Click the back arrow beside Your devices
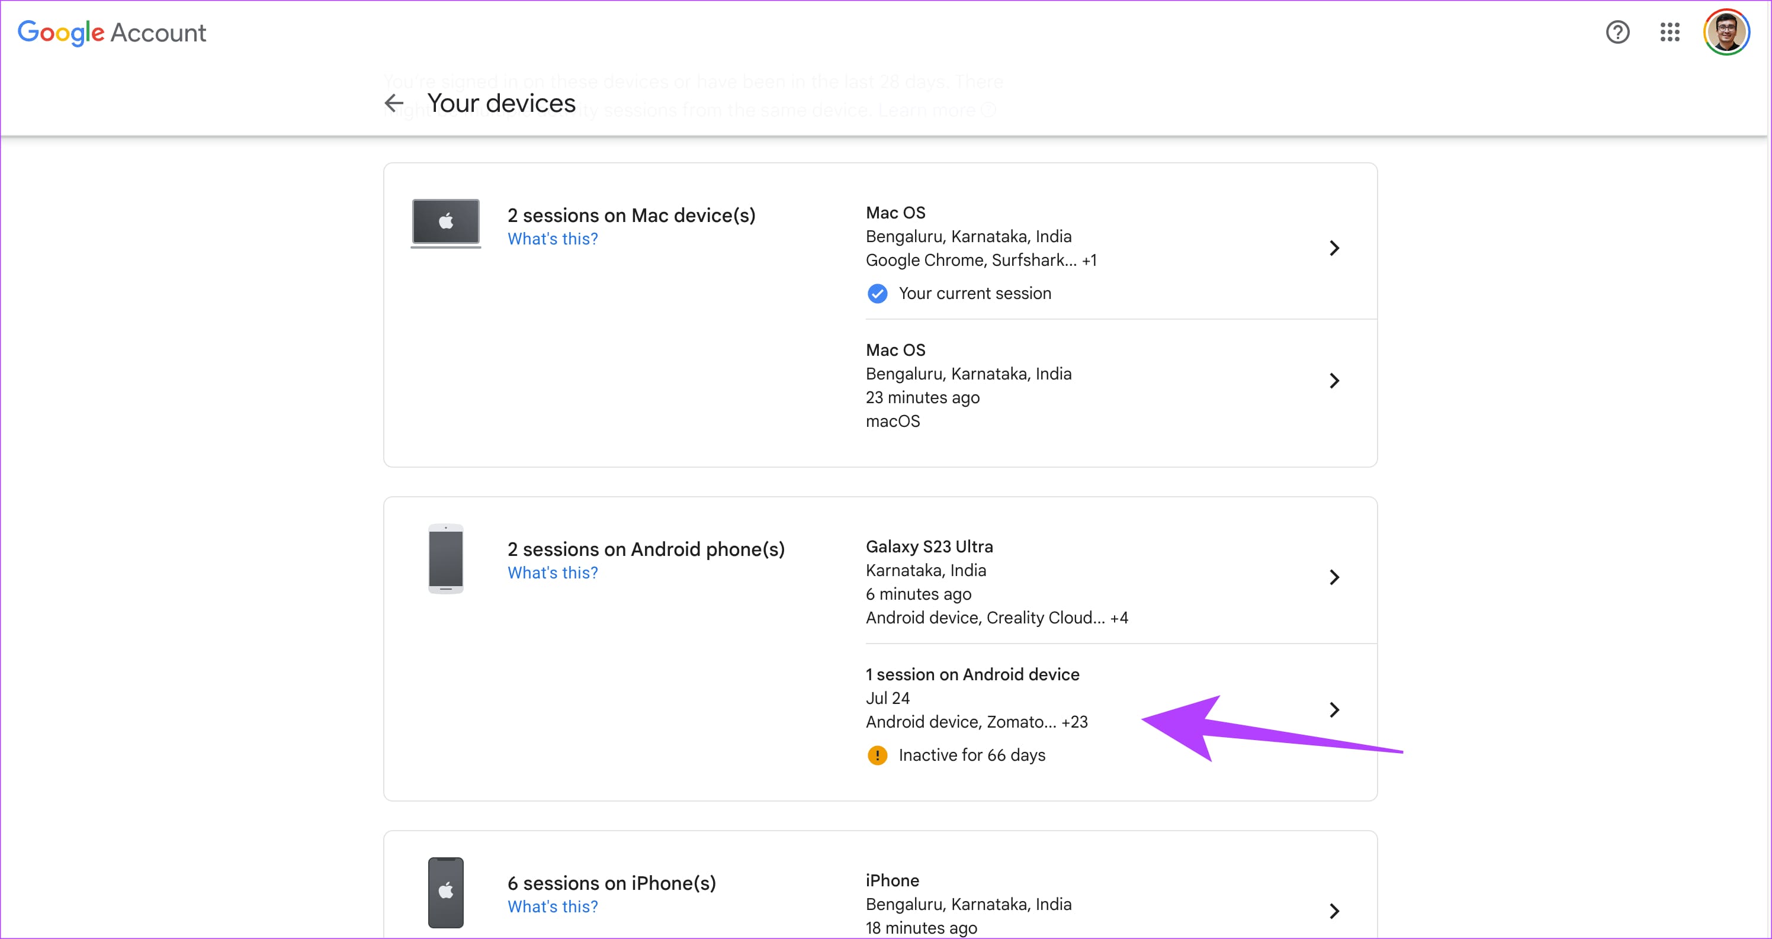This screenshot has width=1772, height=939. [393, 103]
